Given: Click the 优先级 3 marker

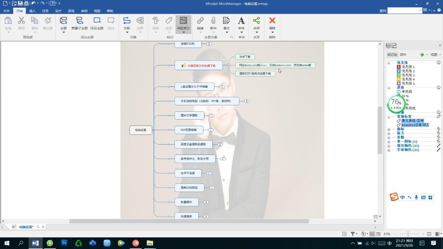Looking at the screenshot, I should tap(406, 75).
